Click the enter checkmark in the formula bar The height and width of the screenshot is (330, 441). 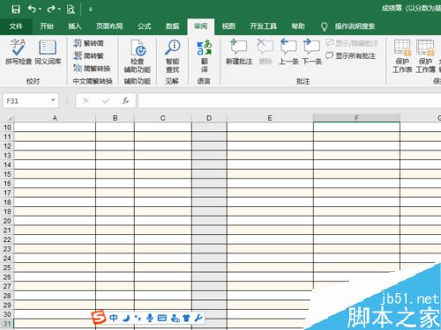pyautogui.click(x=106, y=101)
